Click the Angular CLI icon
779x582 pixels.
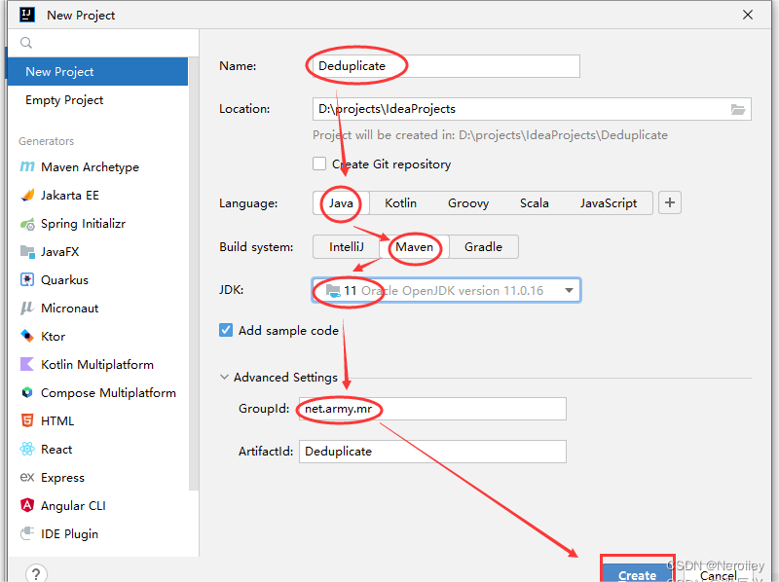[x=27, y=505]
